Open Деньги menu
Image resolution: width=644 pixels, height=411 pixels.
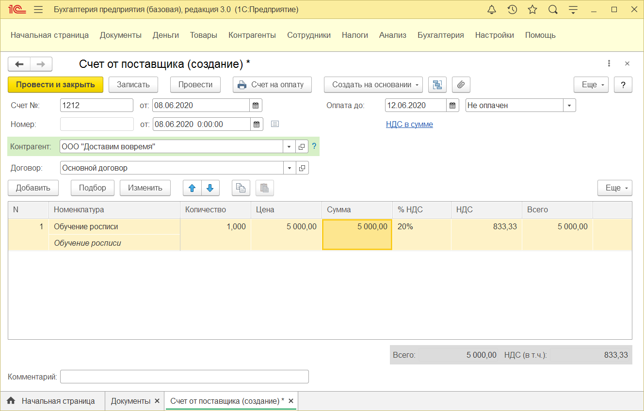pyautogui.click(x=166, y=35)
